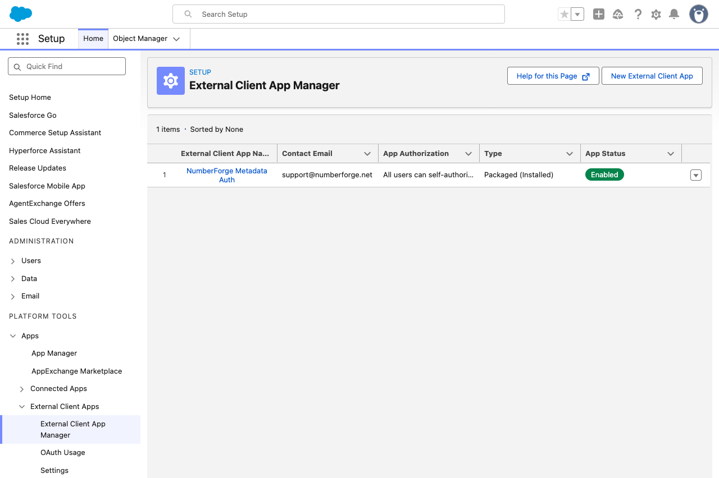Switch to the Home tab
This screenshot has height=478, width=719.
[x=93, y=39]
